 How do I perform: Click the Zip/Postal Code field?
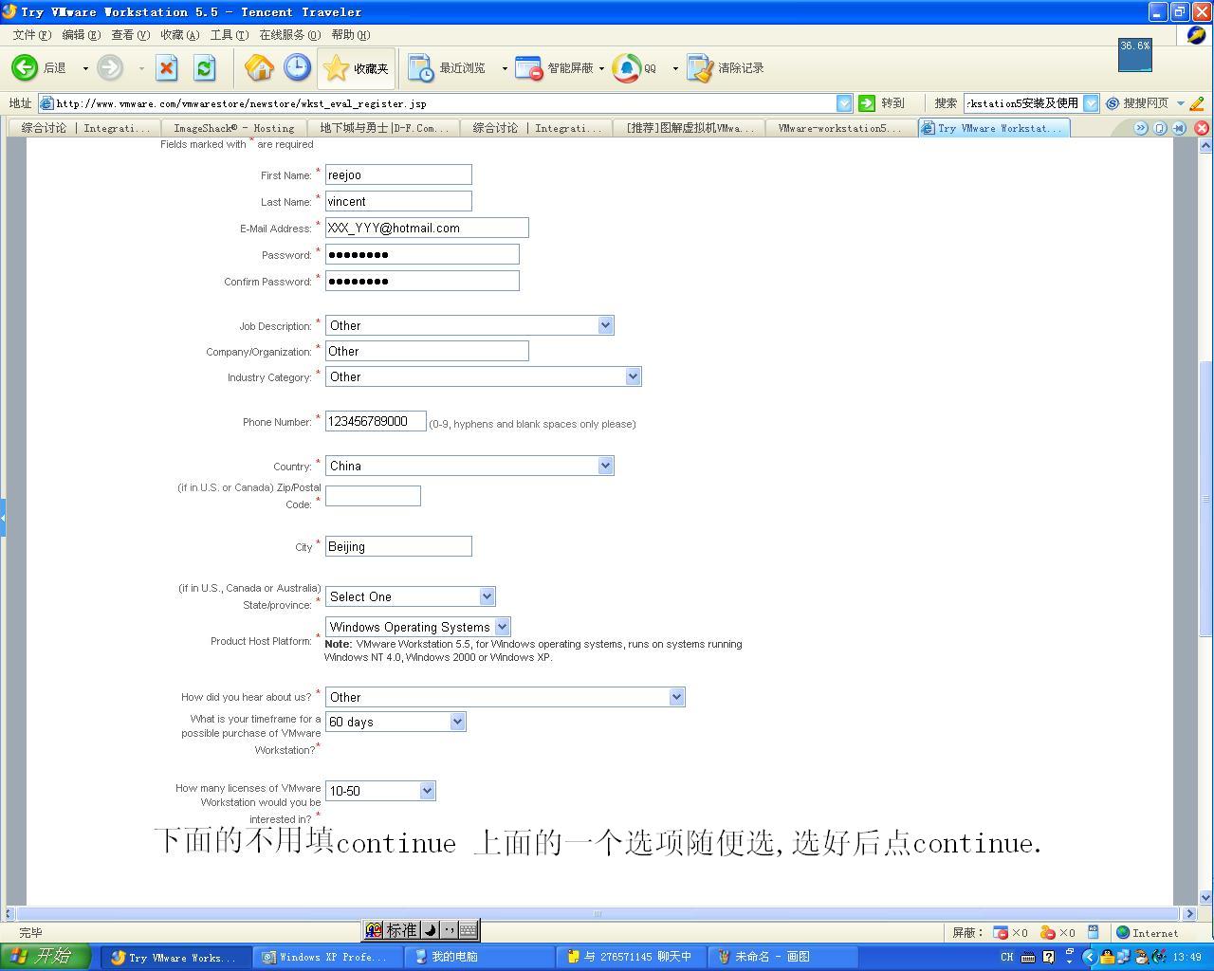(373, 495)
